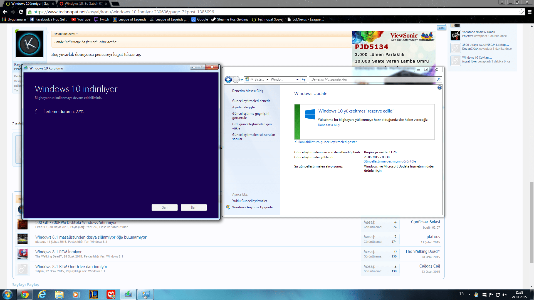Click the volume speaker icon in the system tray
Viewport: 534px width, 300px height.
coord(505,295)
